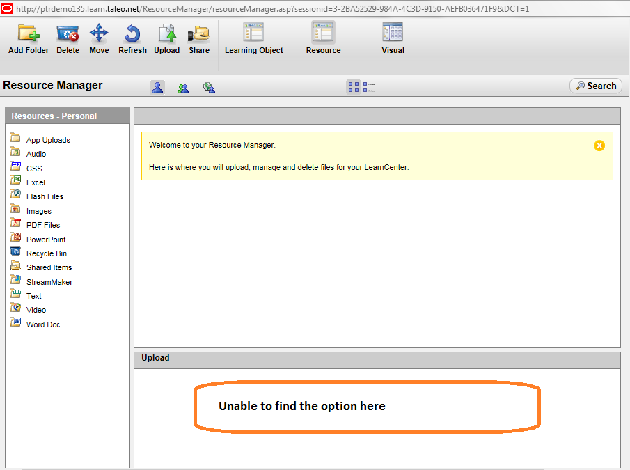Switch to thumbnail grid view

click(354, 87)
